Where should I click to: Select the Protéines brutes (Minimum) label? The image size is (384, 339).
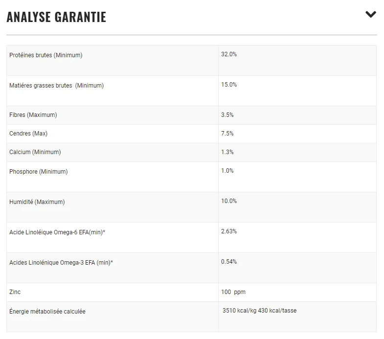(x=46, y=55)
